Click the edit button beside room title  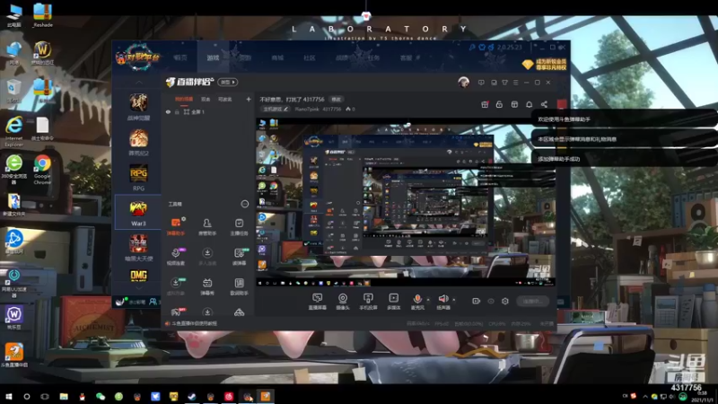[336, 100]
